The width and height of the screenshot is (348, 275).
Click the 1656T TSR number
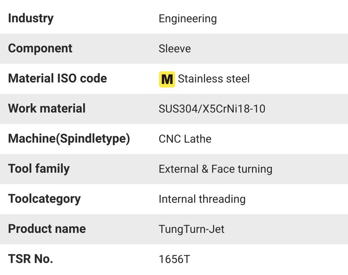pos(174,259)
